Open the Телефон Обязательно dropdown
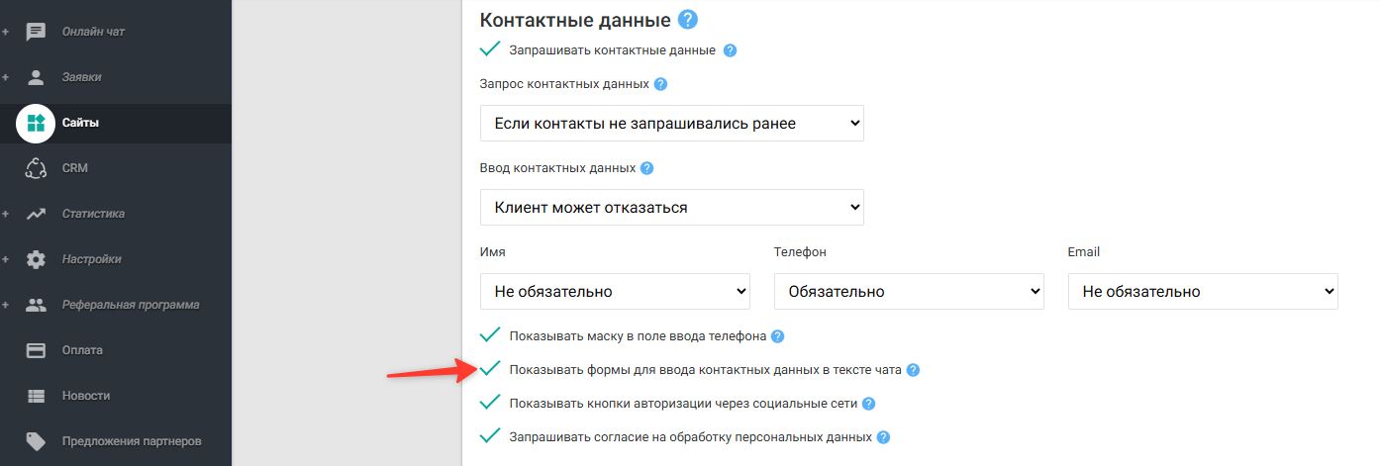Viewport: 1381px width, 466px height. pyautogui.click(x=909, y=292)
